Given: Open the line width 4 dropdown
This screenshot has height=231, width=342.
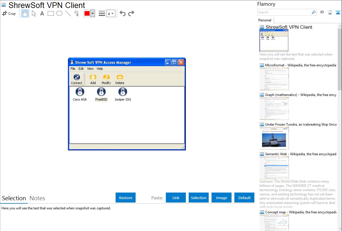Looking at the screenshot, I should click(110, 13).
